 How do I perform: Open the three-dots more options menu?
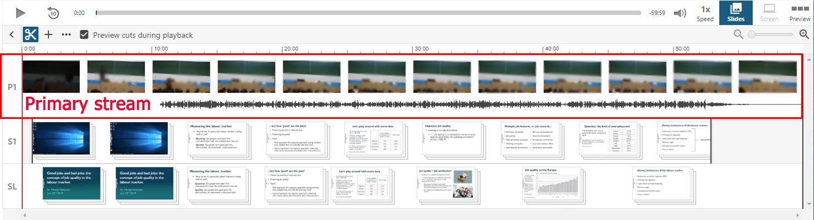[66, 34]
